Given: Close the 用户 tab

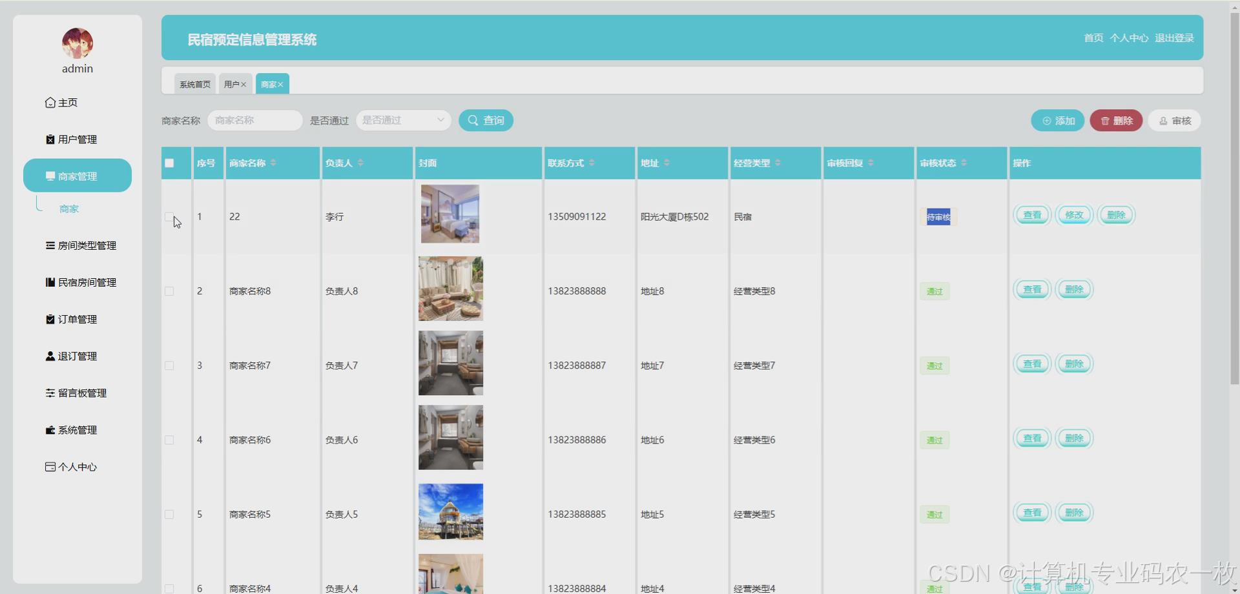Looking at the screenshot, I should point(244,85).
